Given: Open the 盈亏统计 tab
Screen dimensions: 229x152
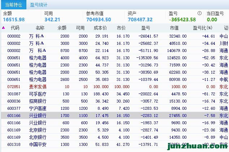Looking at the screenshot, I should (x=39, y=5).
